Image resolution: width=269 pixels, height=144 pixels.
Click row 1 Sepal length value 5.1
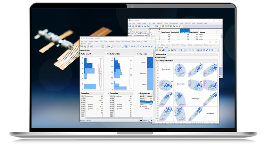tap(169, 34)
